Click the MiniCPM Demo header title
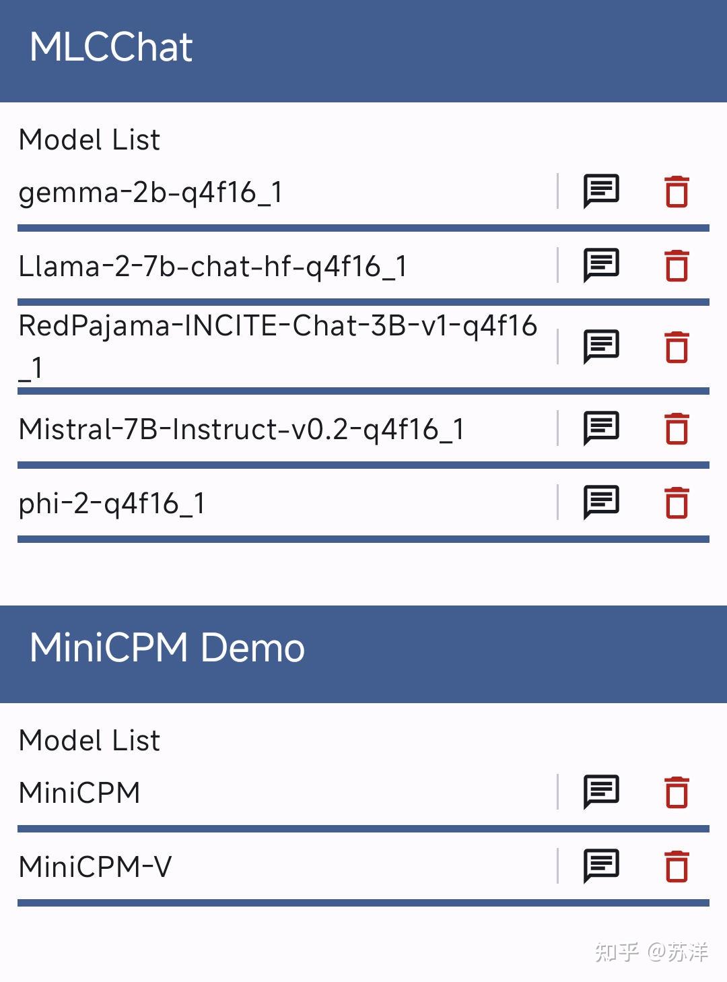 pos(167,648)
